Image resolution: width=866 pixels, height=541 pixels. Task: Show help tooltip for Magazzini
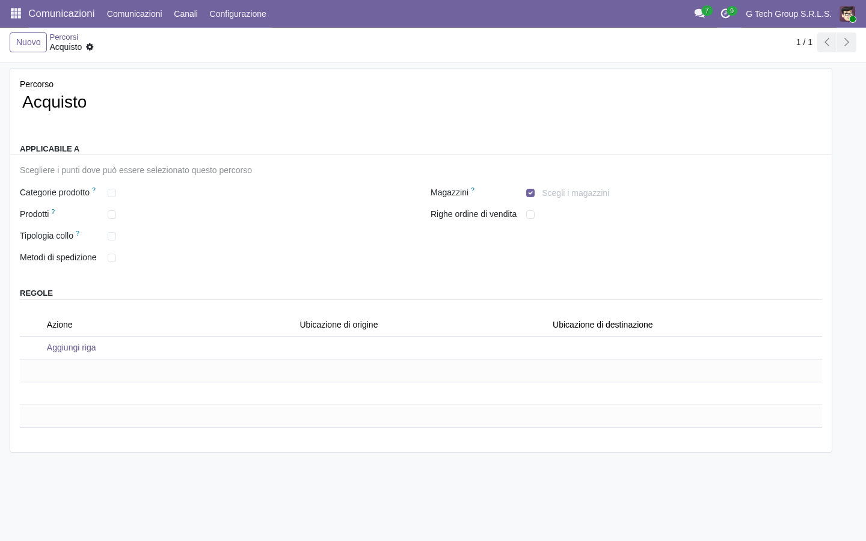click(473, 190)
